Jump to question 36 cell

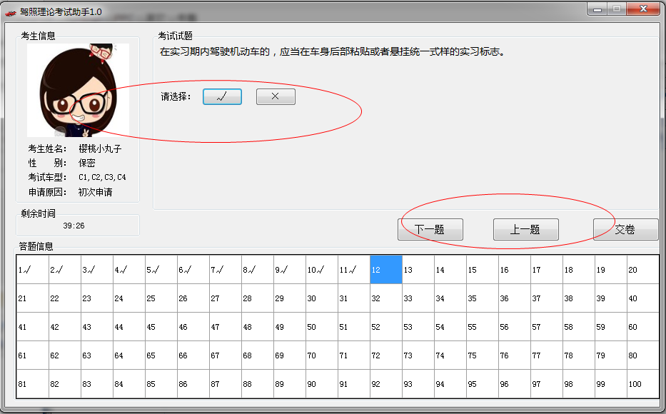click(515, 298)
